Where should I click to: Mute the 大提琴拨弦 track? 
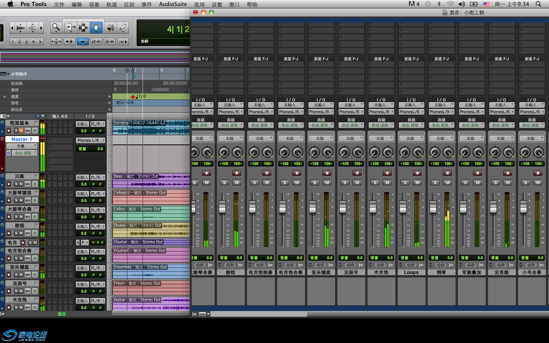(21, 200)
